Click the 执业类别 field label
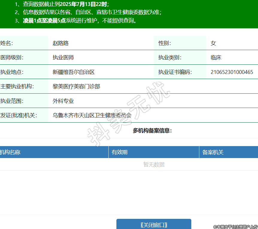Screen dimensions: 258x229 point(170,58)
